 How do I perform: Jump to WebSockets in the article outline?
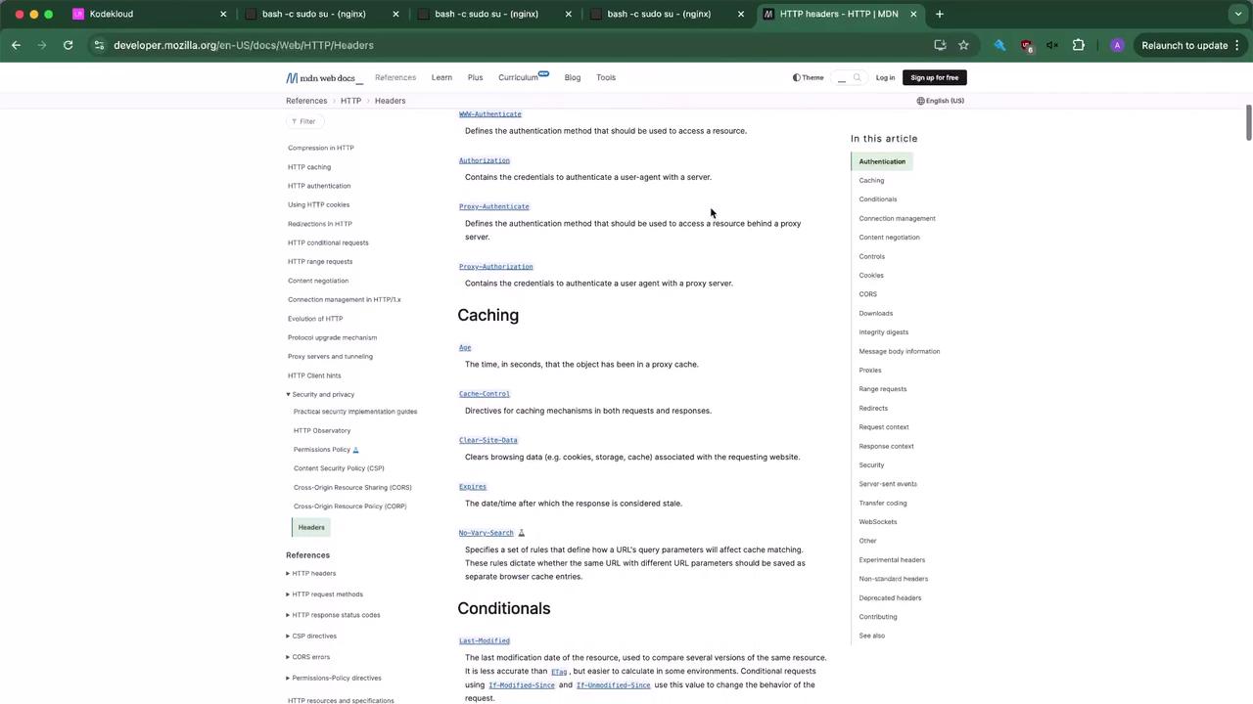[878, 522]
